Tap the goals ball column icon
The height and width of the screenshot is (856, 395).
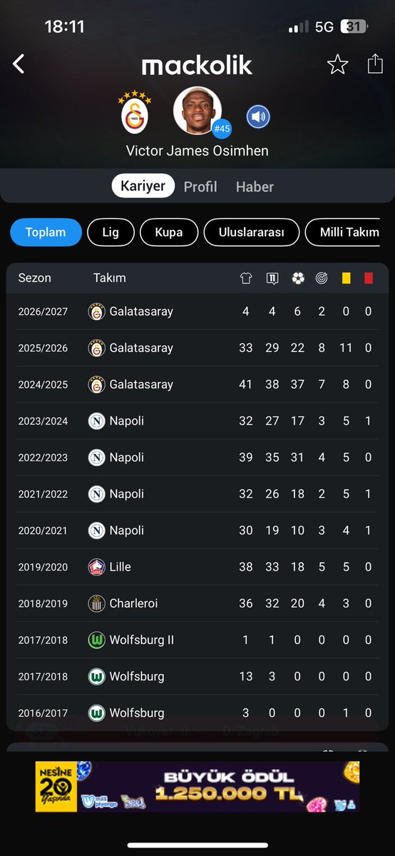(298, 278)
